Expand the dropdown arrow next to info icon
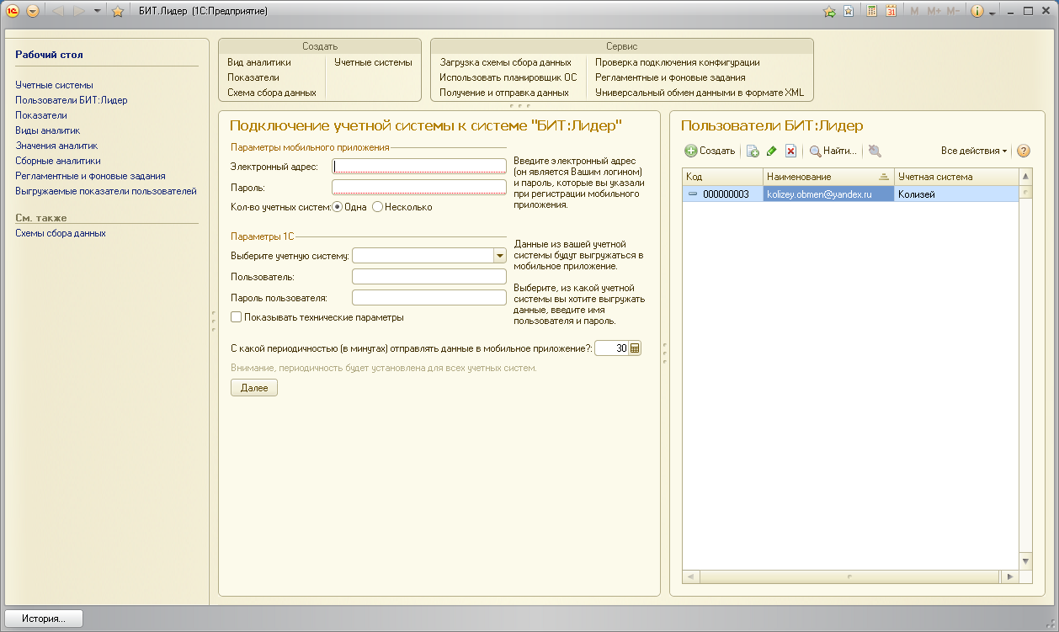Viewport: 1059px width, 632px height. click(992, 13)
